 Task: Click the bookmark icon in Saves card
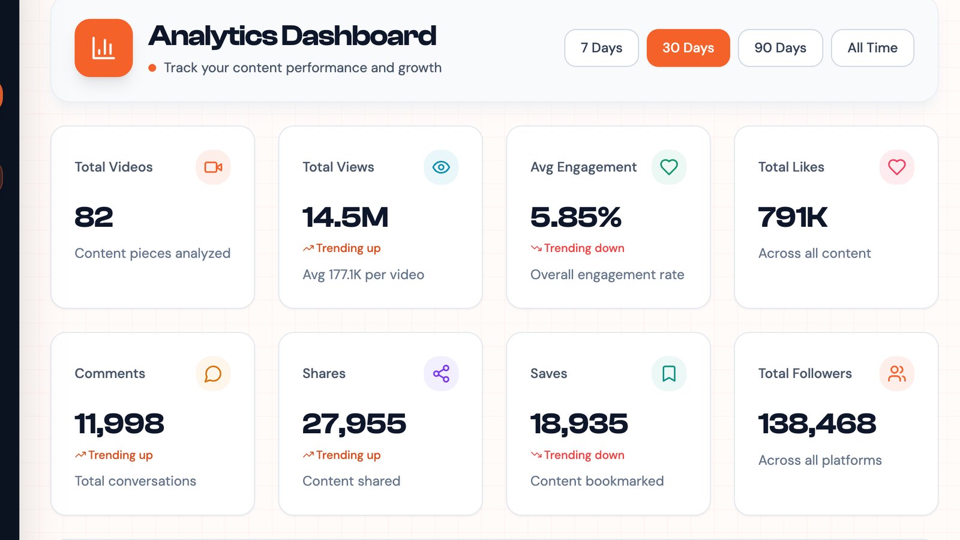coord(668,374)
